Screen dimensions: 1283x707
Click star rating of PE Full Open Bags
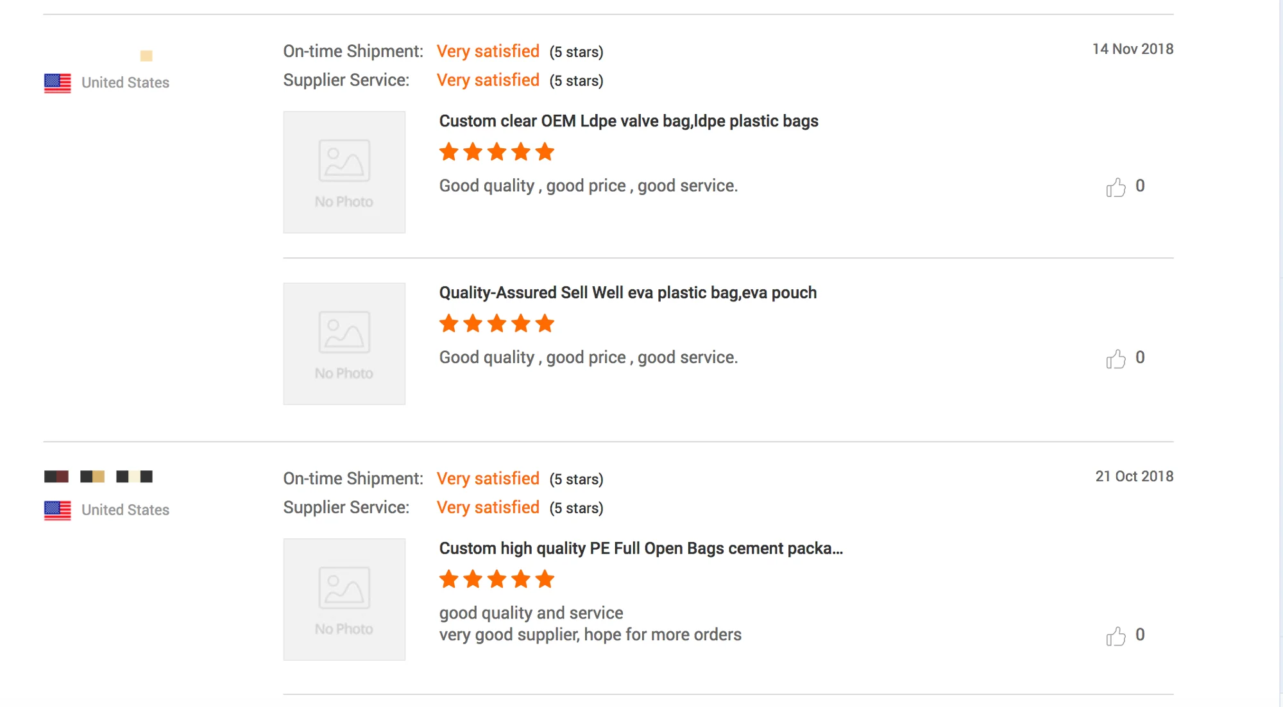(497, 579)
